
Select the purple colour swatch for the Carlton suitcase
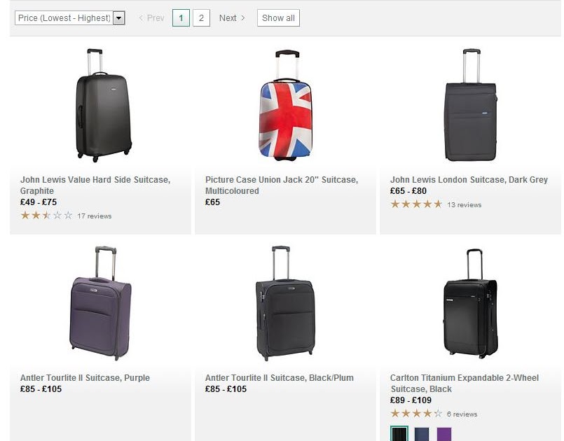444,434
